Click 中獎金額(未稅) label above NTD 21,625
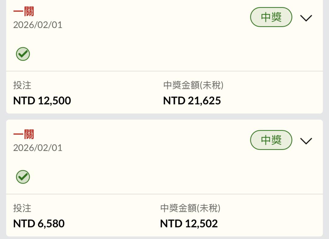This screenshot has height=239, width=329. coord(193,85)
